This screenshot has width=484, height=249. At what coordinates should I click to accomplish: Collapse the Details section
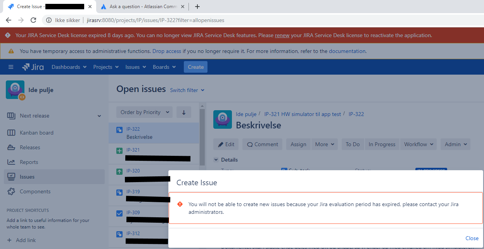(x=216, y=160)
